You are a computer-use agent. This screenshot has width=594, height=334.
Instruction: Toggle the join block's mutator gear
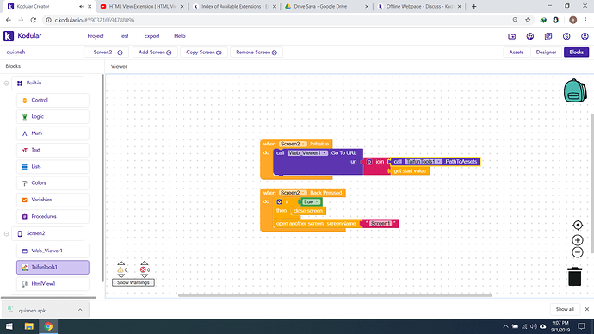pyautogui.click(x=369, y=162)
